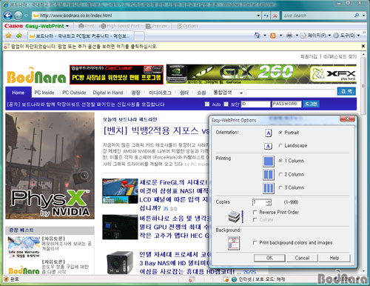The width and height of the screenshot is (370, 286).
Task: Click the 1 Column layout icon
Action: 269,162
